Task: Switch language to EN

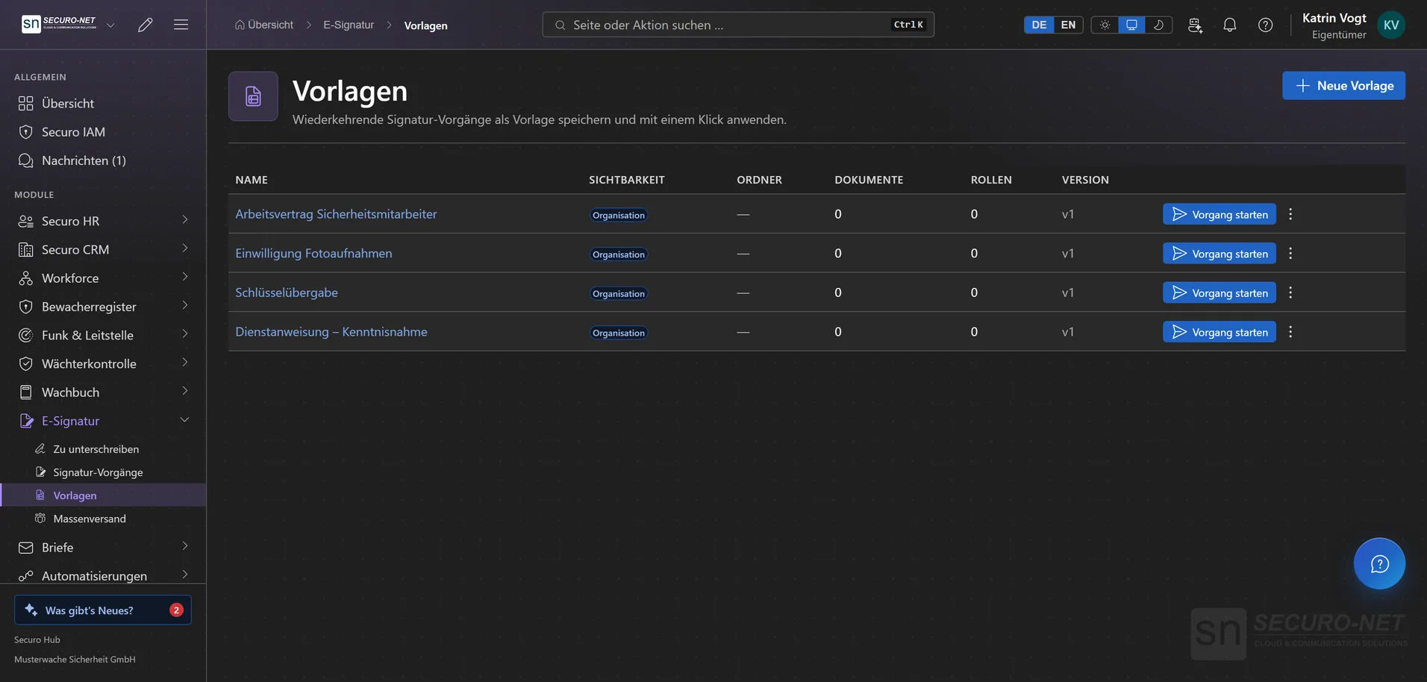Action: 1068,25
